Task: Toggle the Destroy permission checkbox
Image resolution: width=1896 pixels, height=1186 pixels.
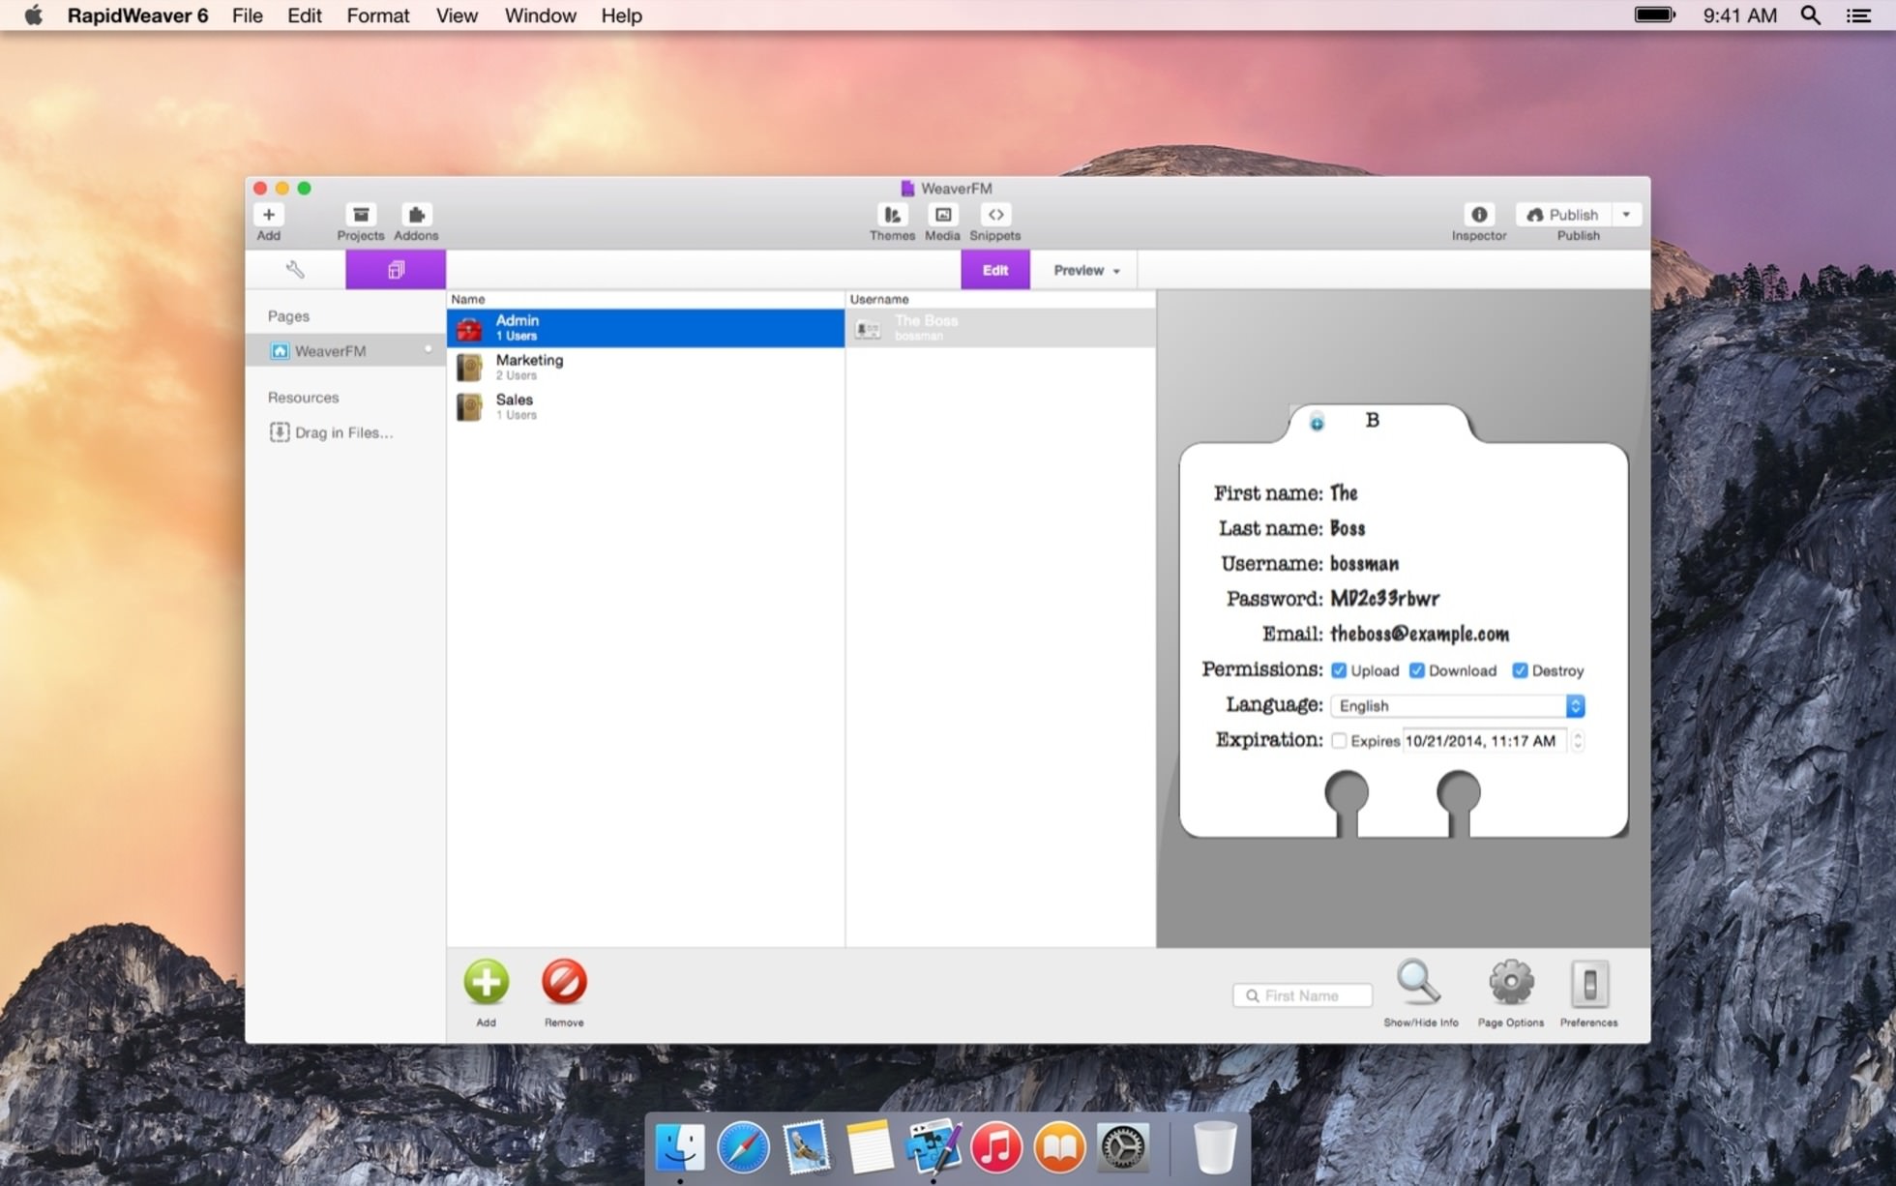Action: pos(1520,670)
